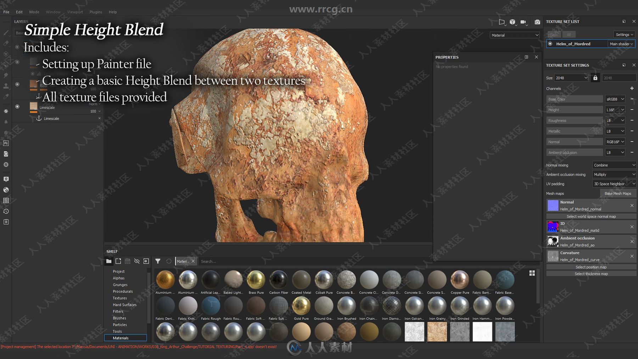Click the ID mesh map thumbnail
This screenshot has width=638, height=359.
pos(553,227)
